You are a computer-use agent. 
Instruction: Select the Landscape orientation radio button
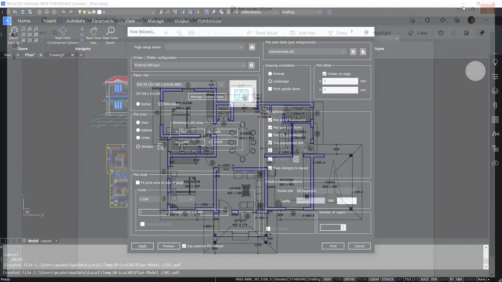270,81
